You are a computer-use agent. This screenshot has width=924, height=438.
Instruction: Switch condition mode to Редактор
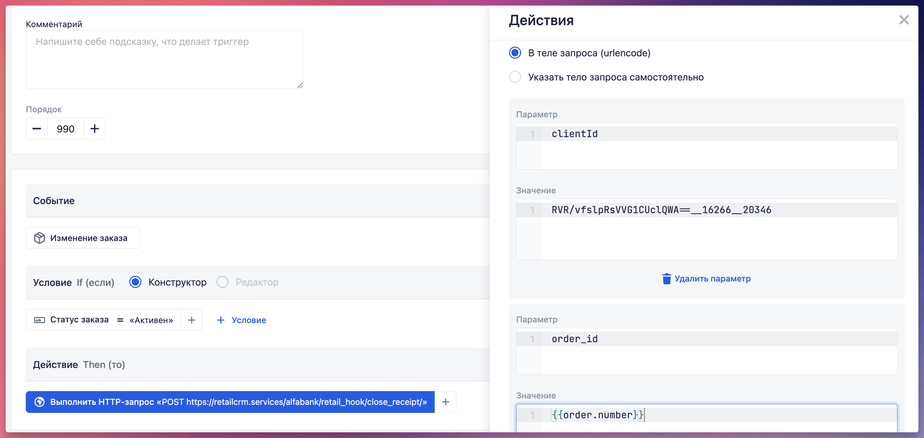point(223,282)
